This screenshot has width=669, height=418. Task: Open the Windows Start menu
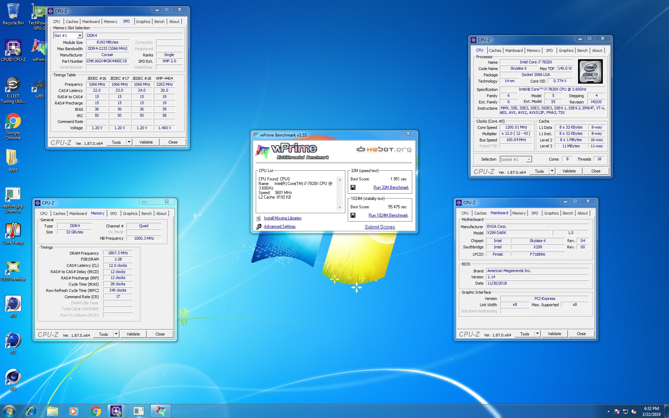click(x=9, y=411)
